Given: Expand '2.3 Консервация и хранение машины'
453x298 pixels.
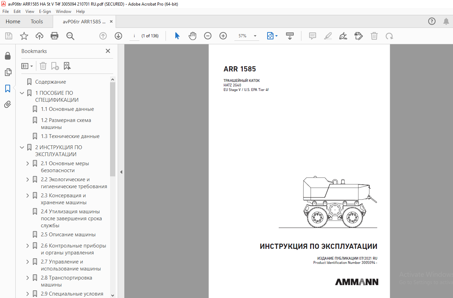Looking at the screenshot, I should point(28,196).
